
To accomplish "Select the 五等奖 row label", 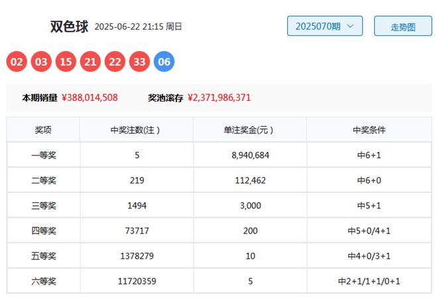I will click(44, 256).
